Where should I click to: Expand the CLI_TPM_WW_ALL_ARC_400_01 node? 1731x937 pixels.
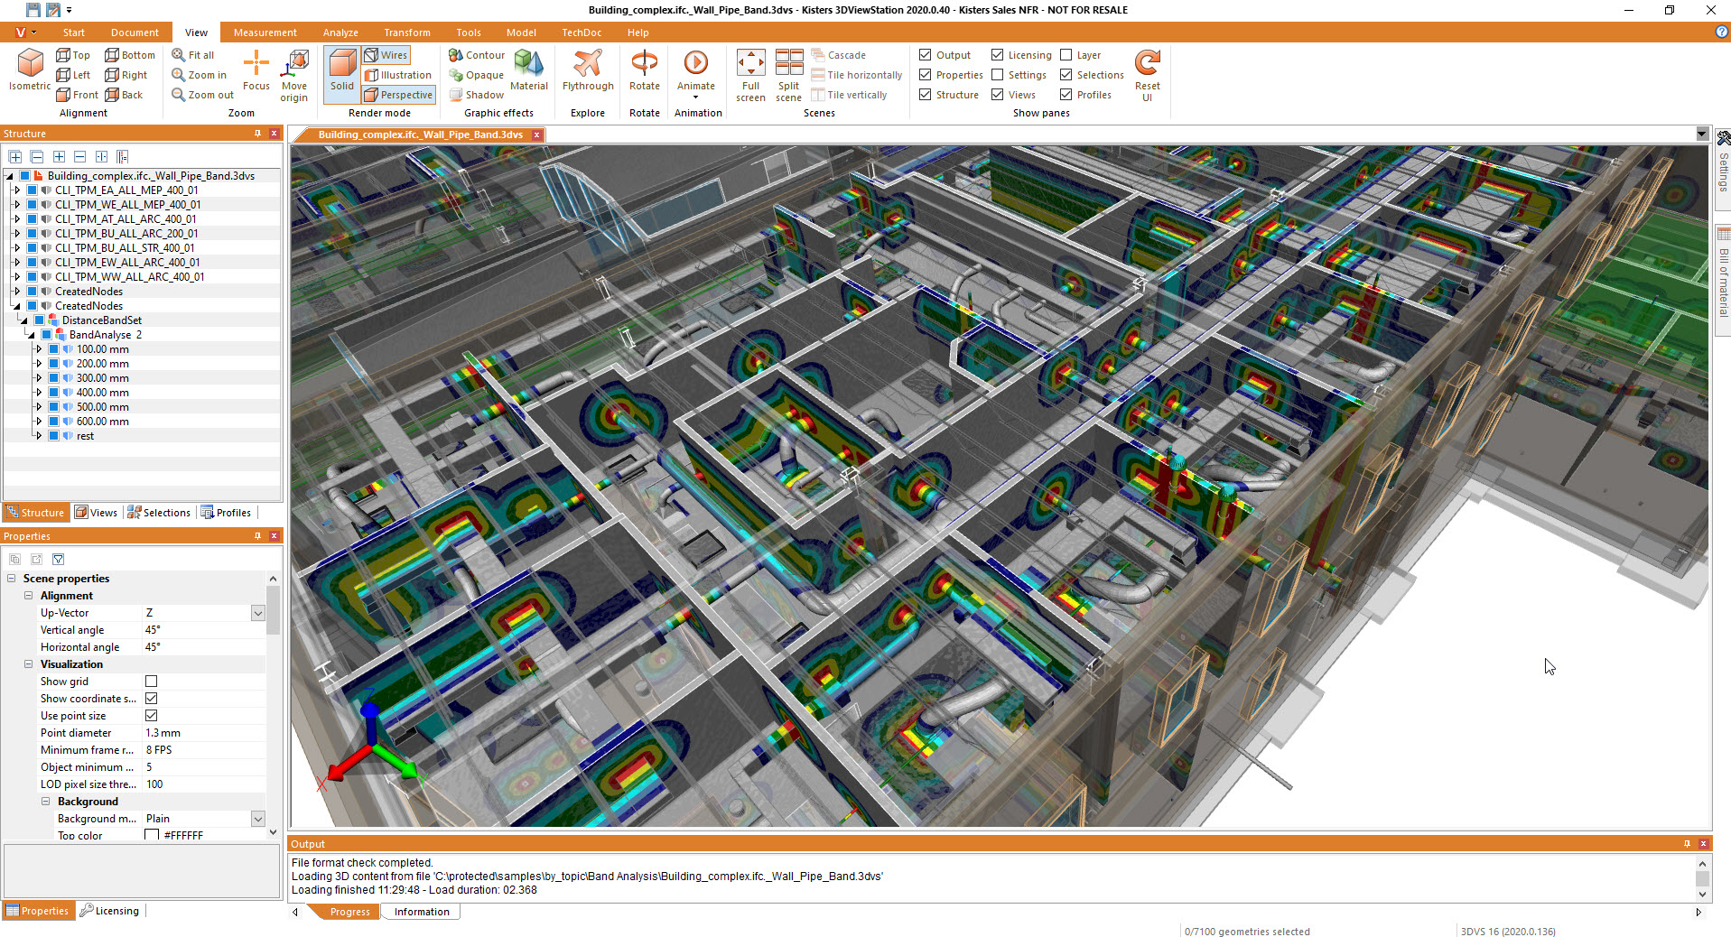[17, 277]
